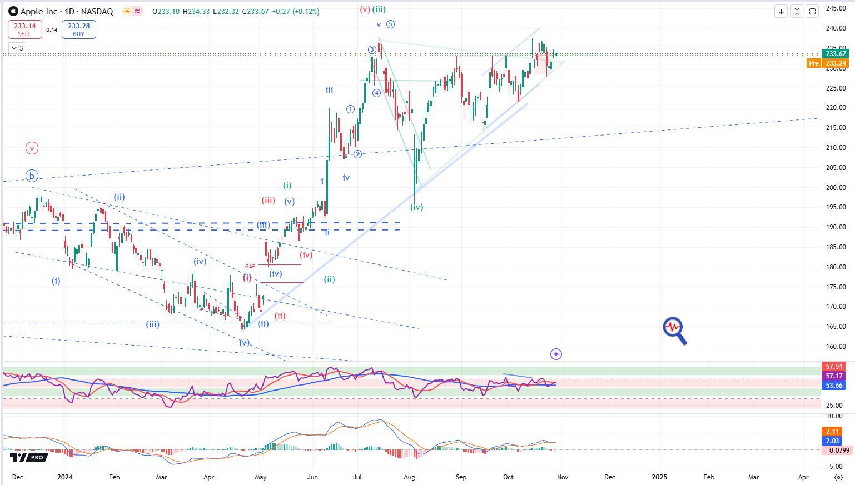Select the red circled v wave label
This screenshot has width=855, height=485.
(32, 148)
